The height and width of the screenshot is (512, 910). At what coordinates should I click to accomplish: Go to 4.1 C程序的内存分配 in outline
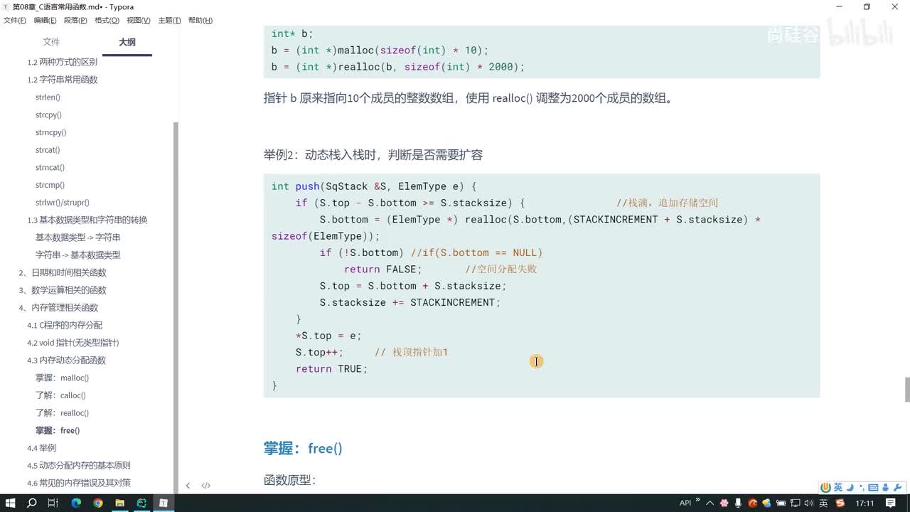pos(65,326)
